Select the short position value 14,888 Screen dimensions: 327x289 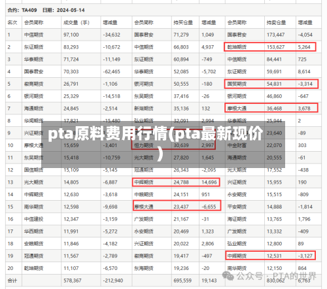click(274, 207)
